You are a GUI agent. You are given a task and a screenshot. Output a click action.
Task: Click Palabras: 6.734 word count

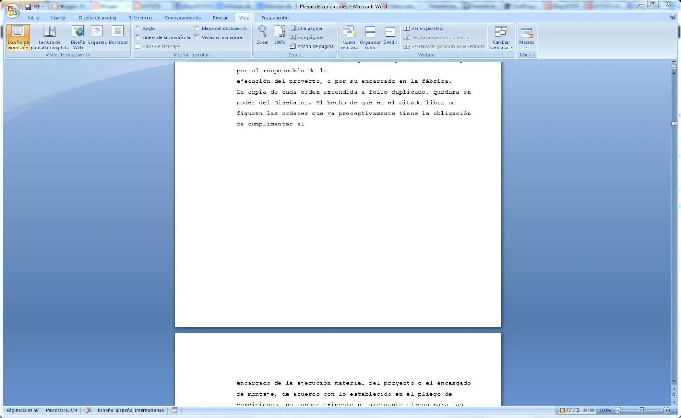[x=62, y=410]
